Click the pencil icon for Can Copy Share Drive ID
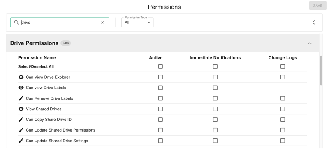Viewport: 329px width, 152px height. click(21, 120)
